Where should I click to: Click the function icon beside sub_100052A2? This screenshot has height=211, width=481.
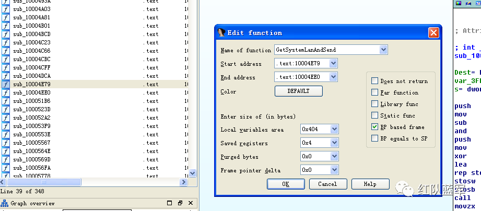(6, 118)
